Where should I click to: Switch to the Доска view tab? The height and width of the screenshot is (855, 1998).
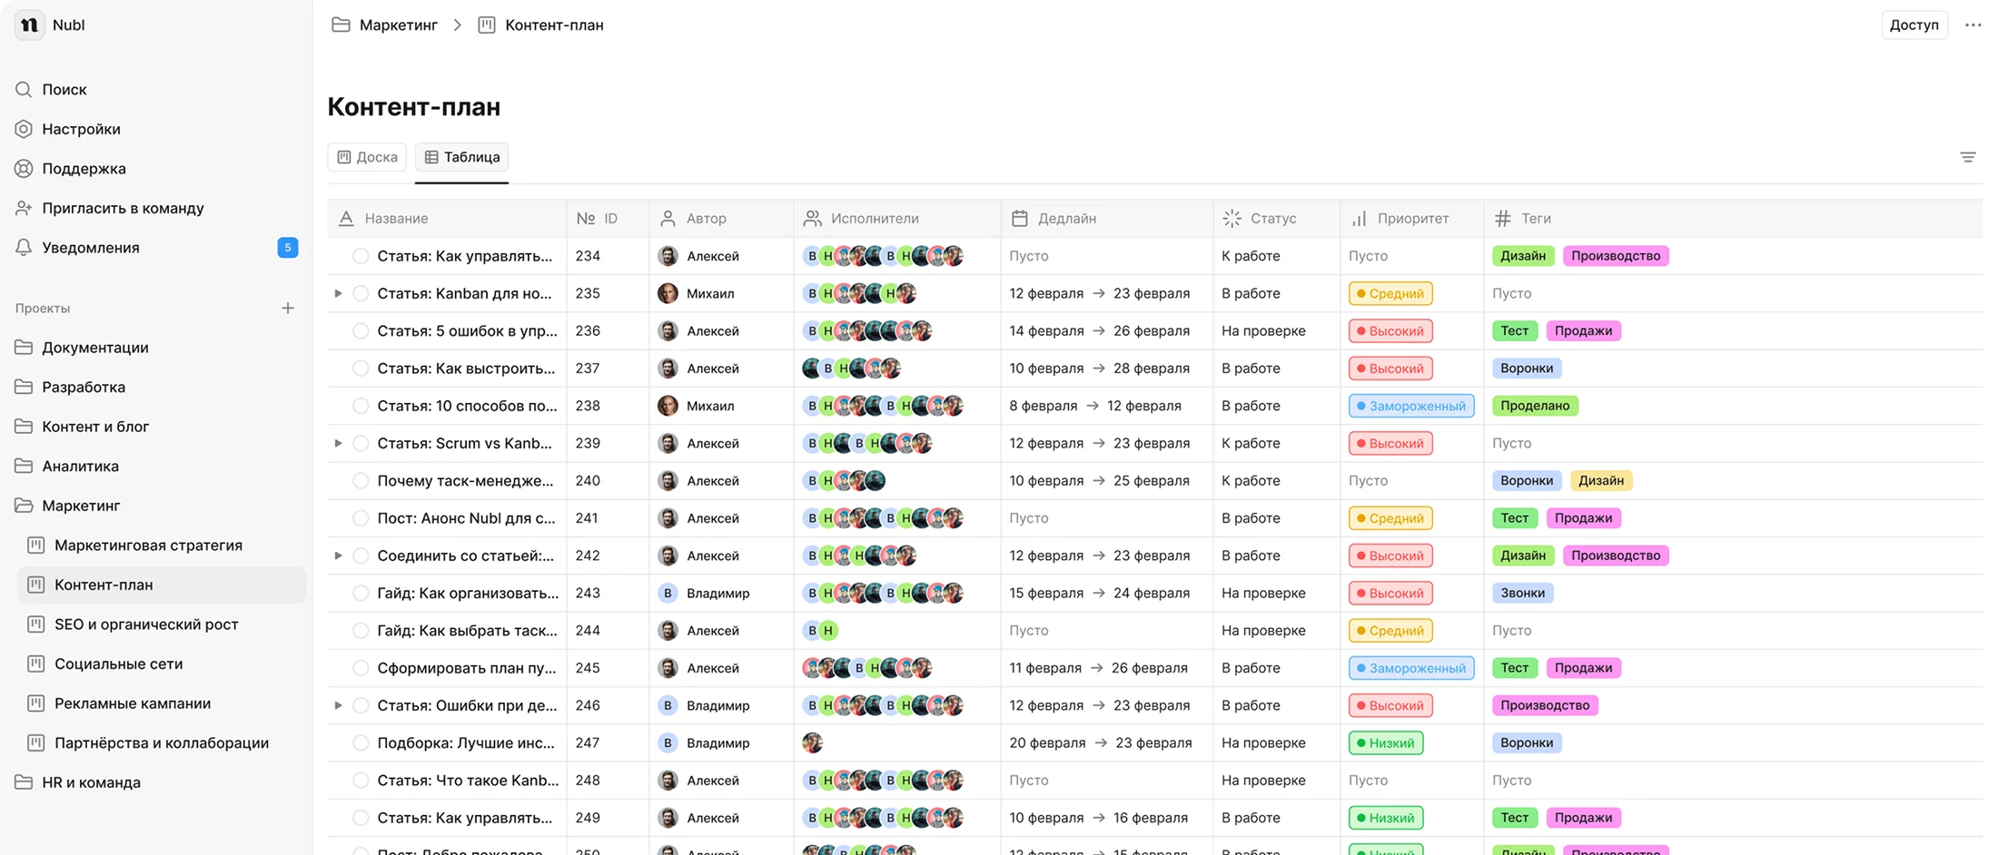pos(367,157)
